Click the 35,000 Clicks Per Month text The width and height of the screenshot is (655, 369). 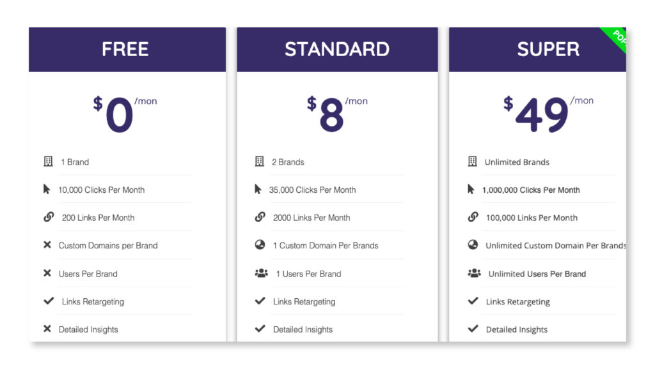click(x=312, y=190)
